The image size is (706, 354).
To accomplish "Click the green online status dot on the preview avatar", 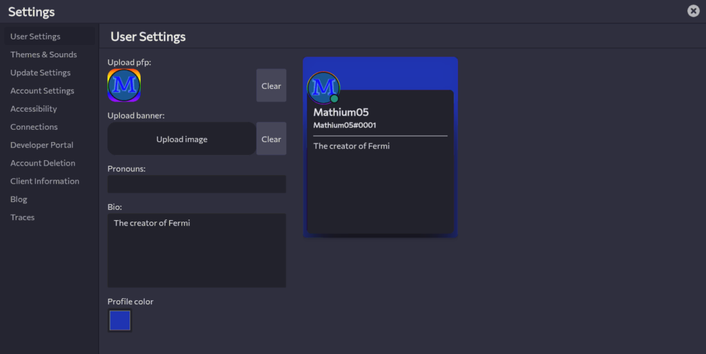I will pyautogui.click(x=334, y=99).
